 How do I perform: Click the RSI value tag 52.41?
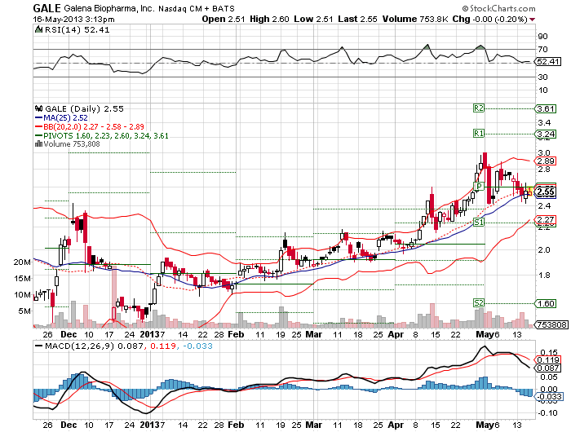click(x=546, y=61)
